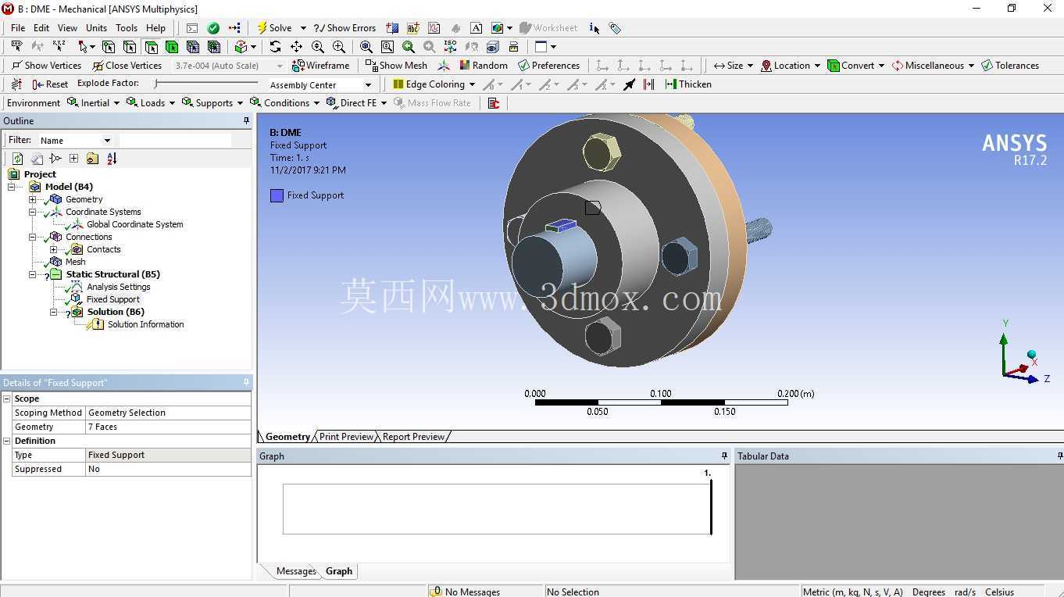Click the A-Z sort icon in Outline
Viewport: 1064px width, 597px height.
click(x=112, y=159)
